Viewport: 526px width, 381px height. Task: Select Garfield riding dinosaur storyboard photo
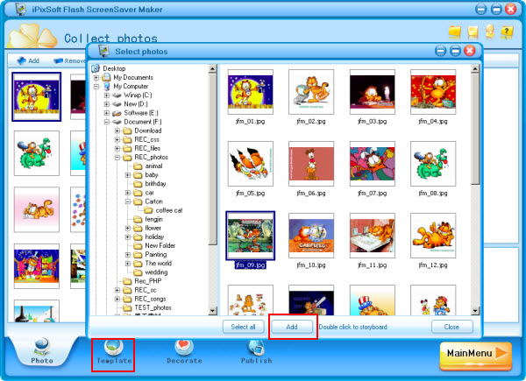pyautogui.click(x=37, y=153)
